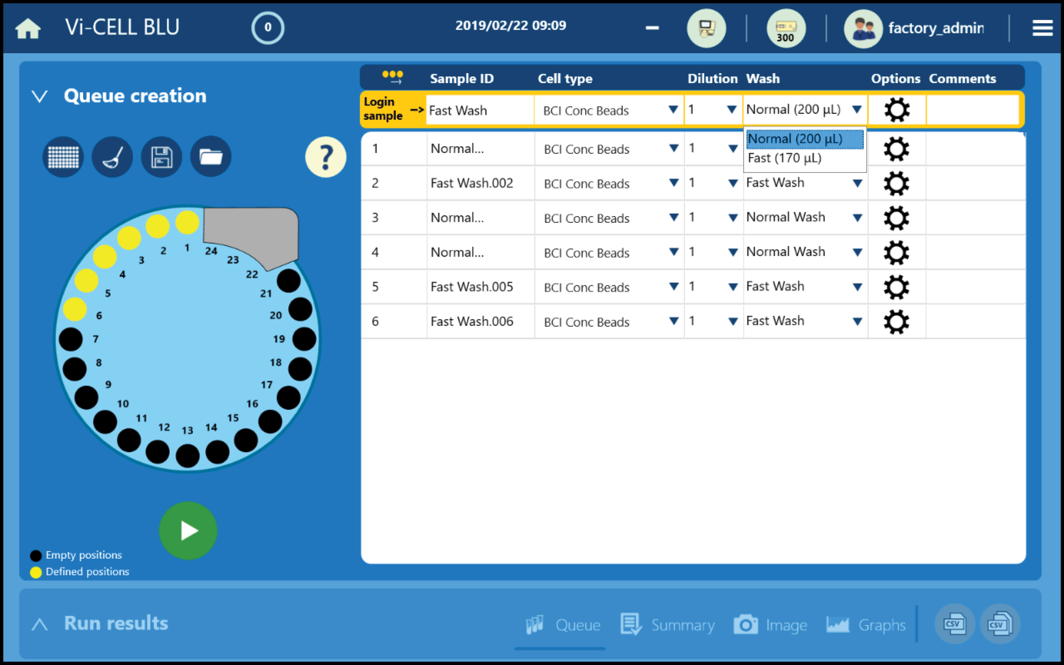
Task: Select empty carousel position 7
Action: pyautogui.click(x=70, y=339)
